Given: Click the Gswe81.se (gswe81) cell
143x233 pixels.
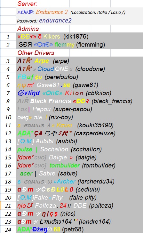Looking at the screenshot, I should tap(80, 85).
